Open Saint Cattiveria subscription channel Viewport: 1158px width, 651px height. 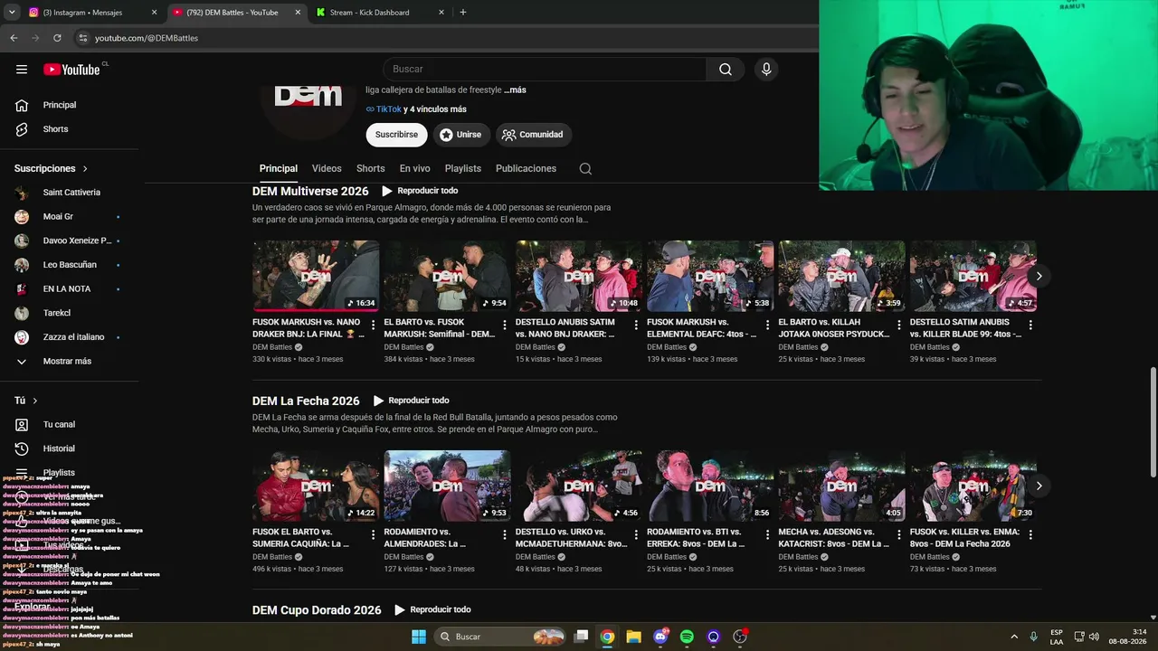(70, 193)
